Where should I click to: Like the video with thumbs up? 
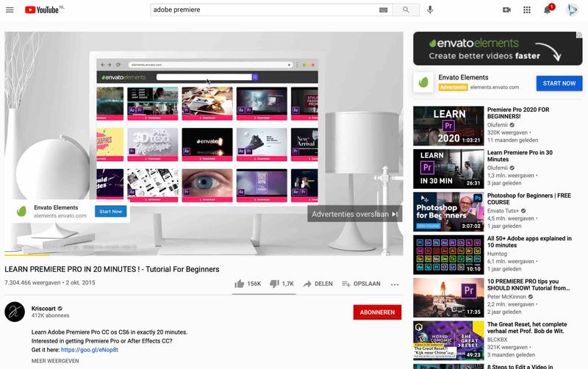(x=247, y=284)
